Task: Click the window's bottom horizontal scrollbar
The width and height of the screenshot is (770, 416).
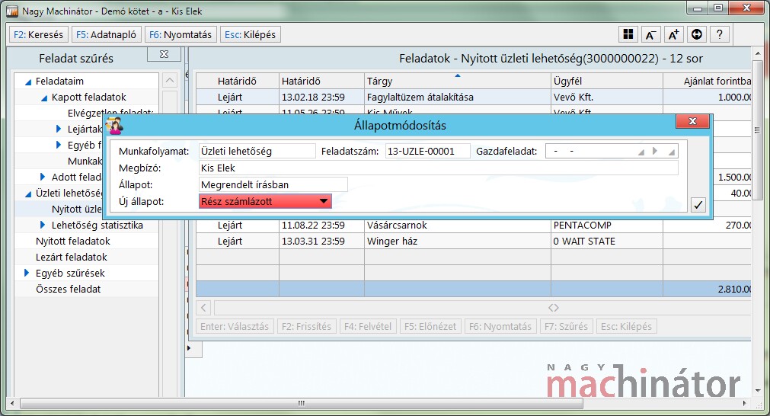Action: point(301,403)
